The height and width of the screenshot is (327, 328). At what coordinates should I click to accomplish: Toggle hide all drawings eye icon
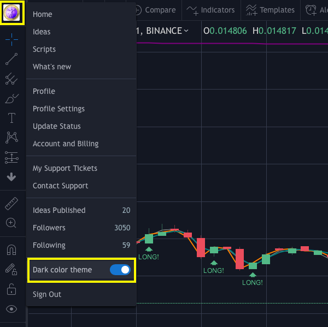click(x=11, y=309)
